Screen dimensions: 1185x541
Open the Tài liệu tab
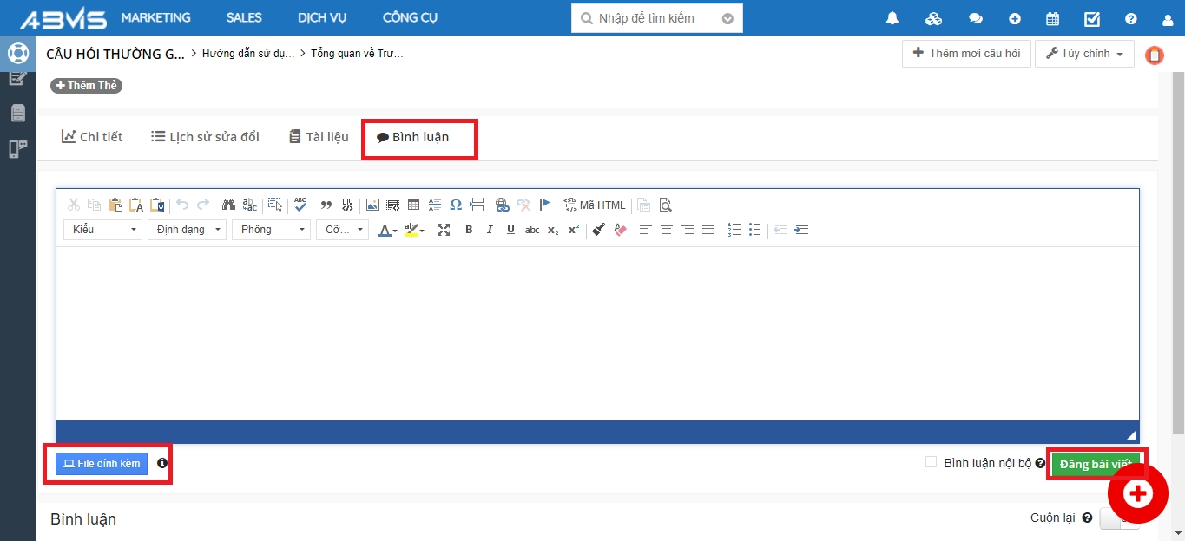tap(319, 137)
